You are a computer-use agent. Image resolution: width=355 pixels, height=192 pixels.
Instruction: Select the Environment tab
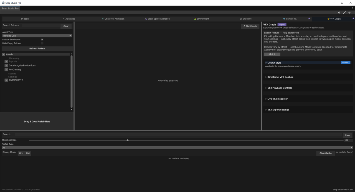tap(201, 19)
